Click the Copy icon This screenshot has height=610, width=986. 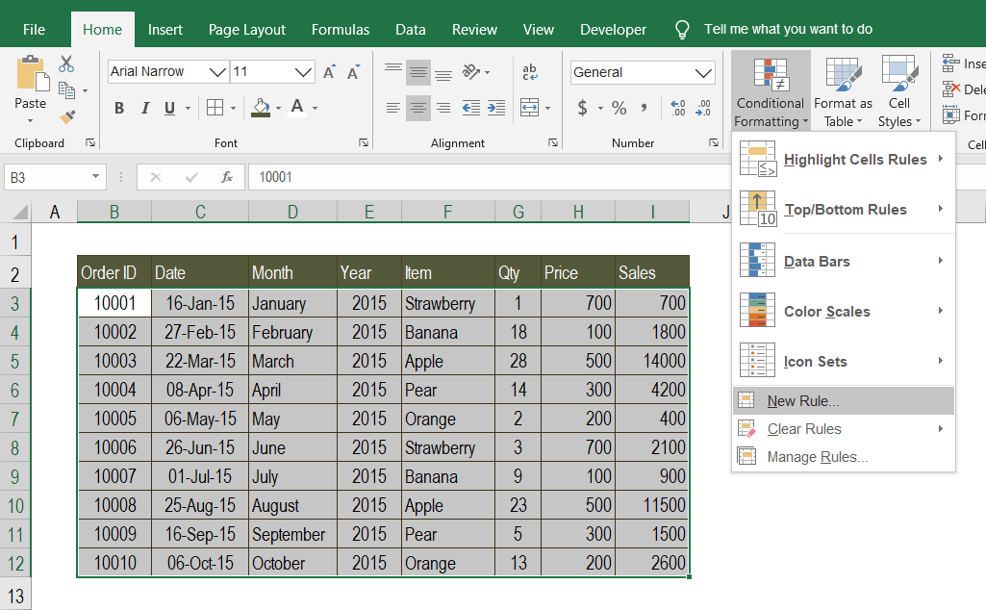tap(66, 90)
